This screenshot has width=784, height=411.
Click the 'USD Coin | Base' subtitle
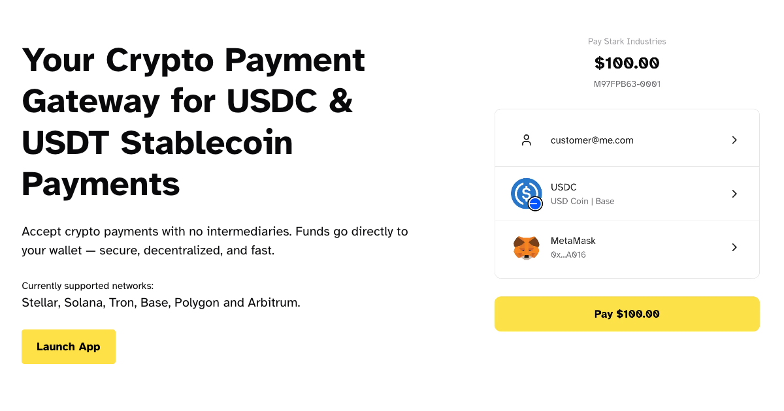tap(582, 202)
